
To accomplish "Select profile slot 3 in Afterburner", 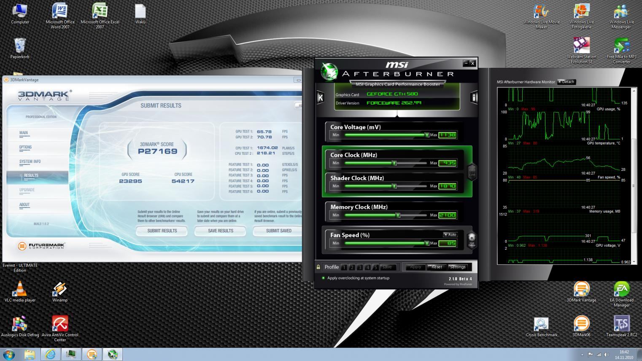I will click(360, 267).
